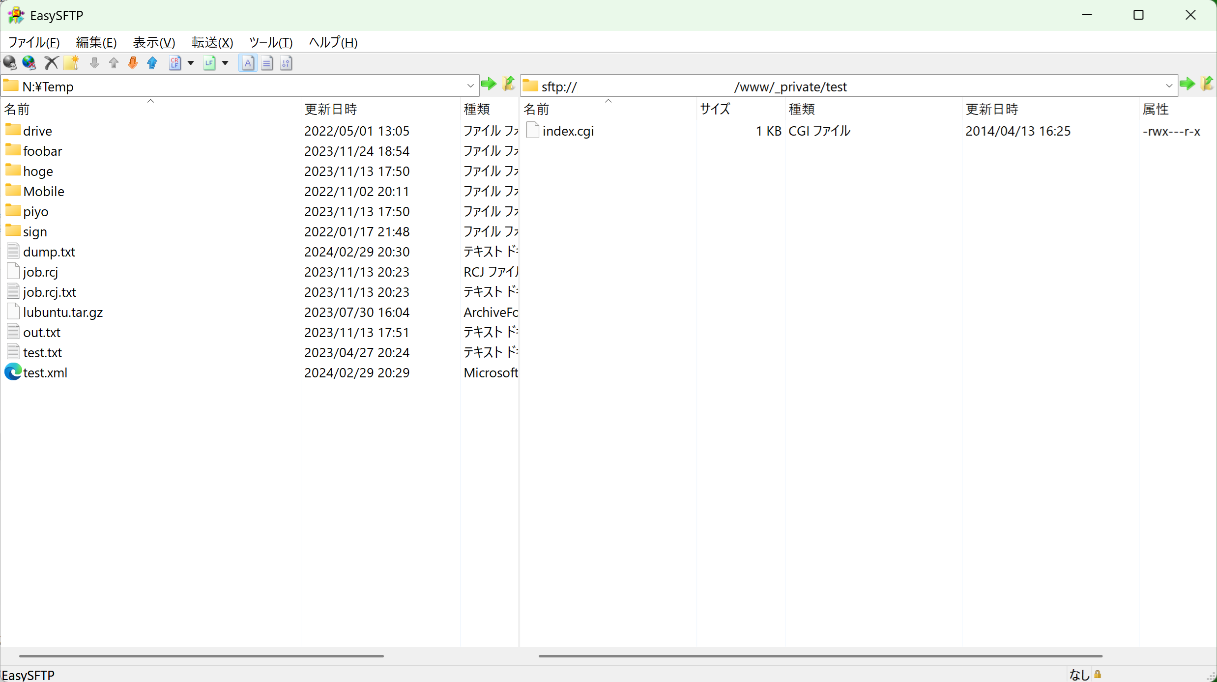Screen dimensions: 1217x682
Task: Click the local parent folder up icon
Action: coord(509,84)
